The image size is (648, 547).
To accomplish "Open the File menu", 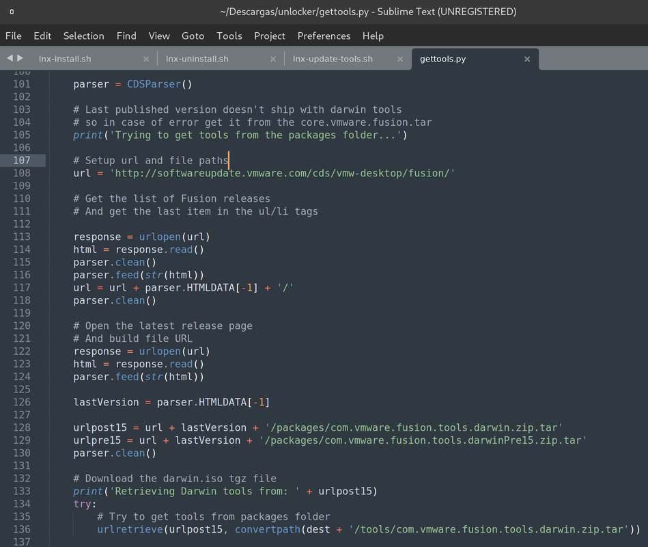I will pos(13,36).
